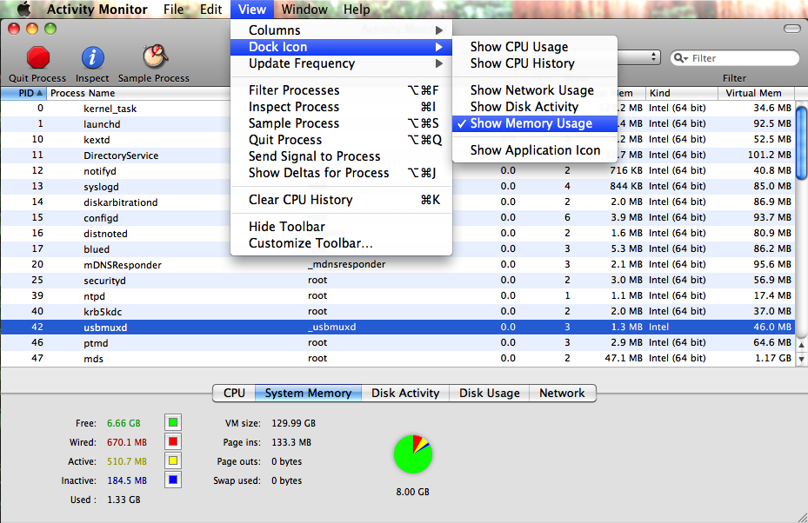Choose Quit Process in View menu
The image size is (808, 523).
(x=341, y=140)
